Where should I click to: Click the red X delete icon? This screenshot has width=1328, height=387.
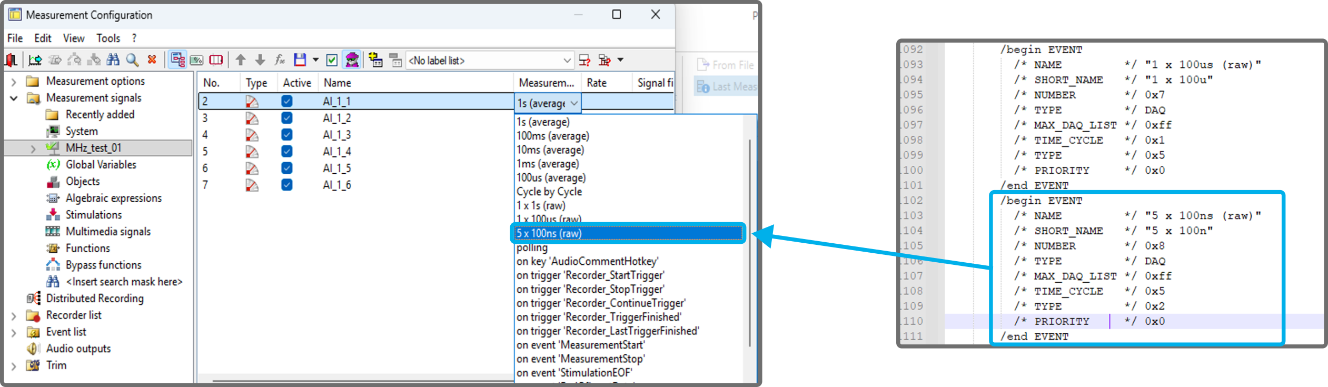tap(152, 60)
